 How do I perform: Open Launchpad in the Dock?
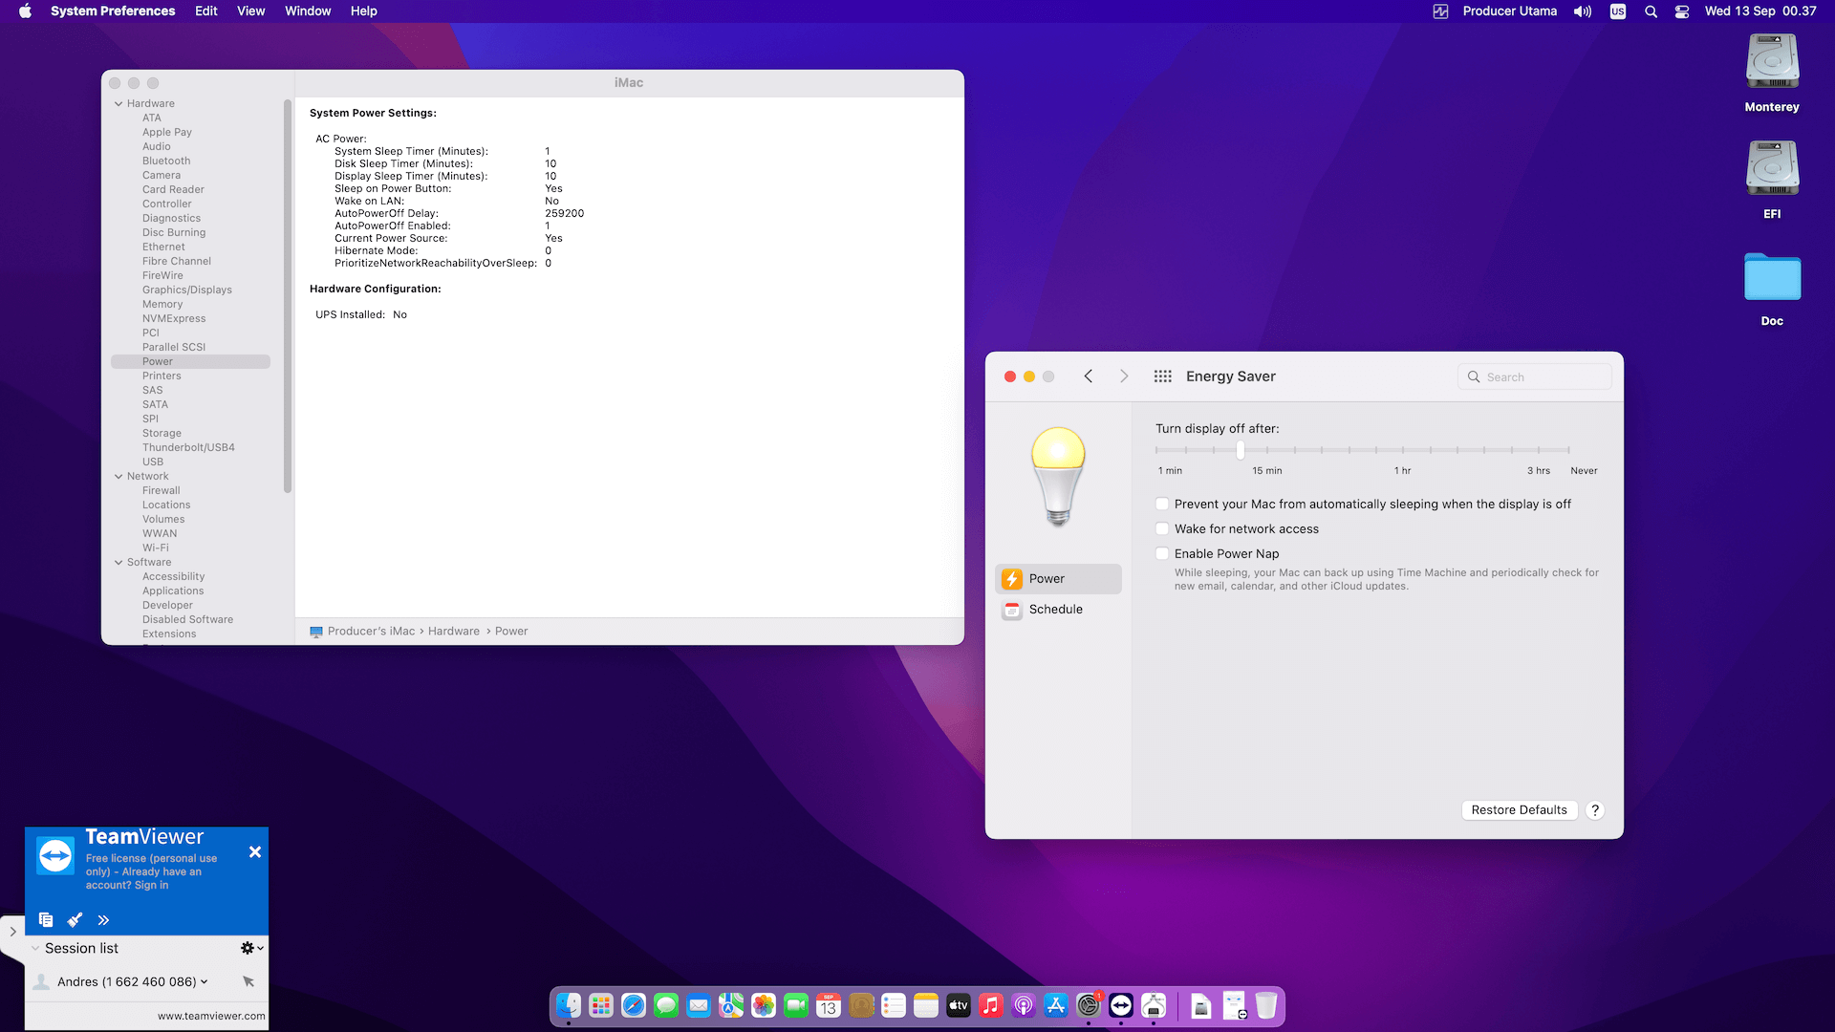pyautogui.click(x=601, y=1005)
